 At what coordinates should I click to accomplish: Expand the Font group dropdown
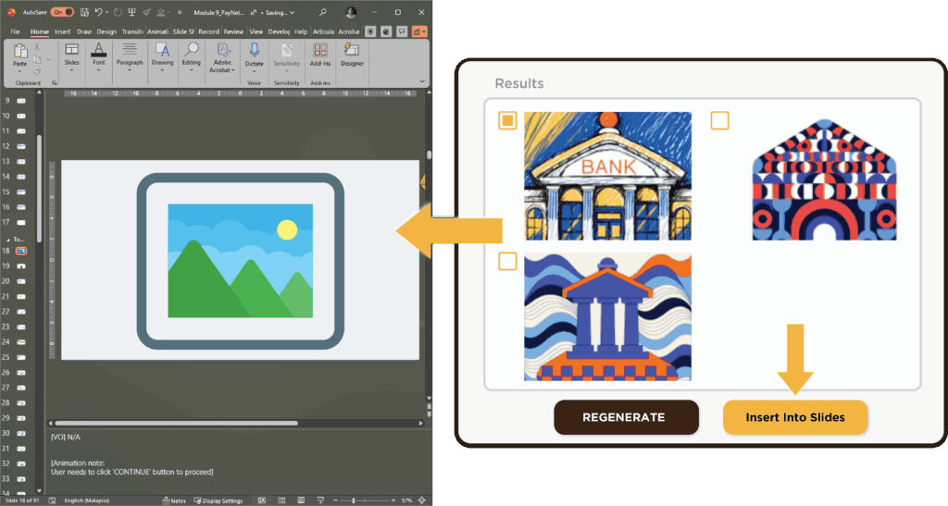tap(98, 70)
